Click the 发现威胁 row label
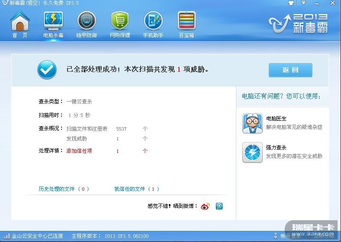 tap(76, 139)
